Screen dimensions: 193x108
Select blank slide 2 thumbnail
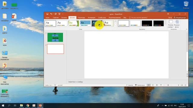[55, 49]
